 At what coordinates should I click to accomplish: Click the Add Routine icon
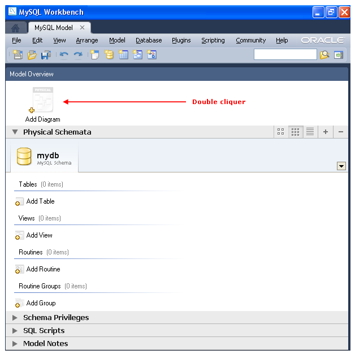point(19,270)
